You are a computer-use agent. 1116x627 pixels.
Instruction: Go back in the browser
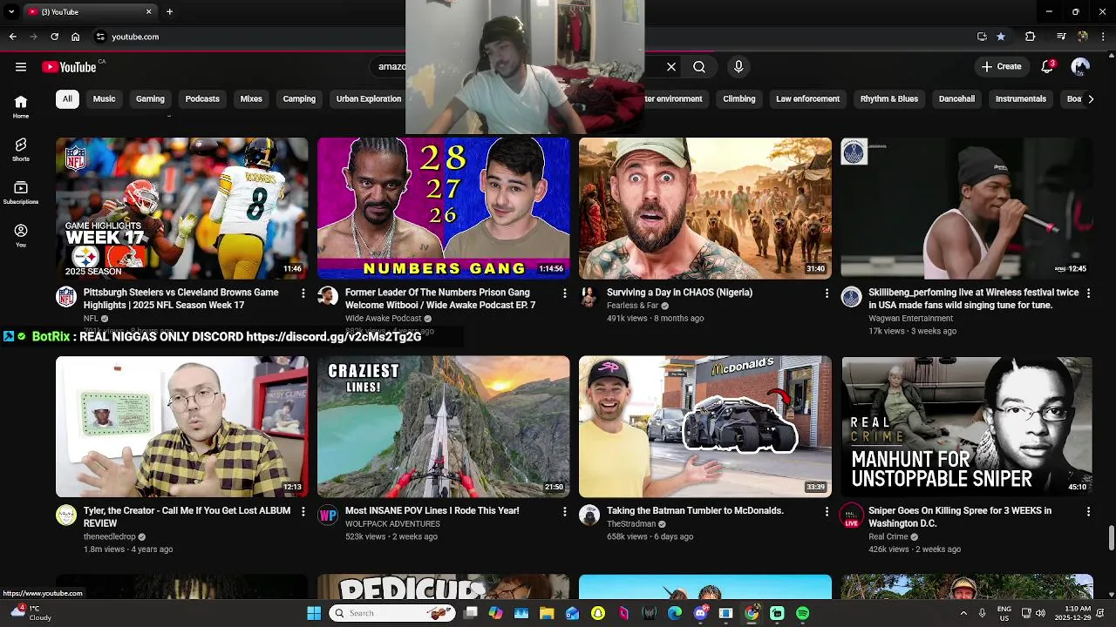coord(12,37)
